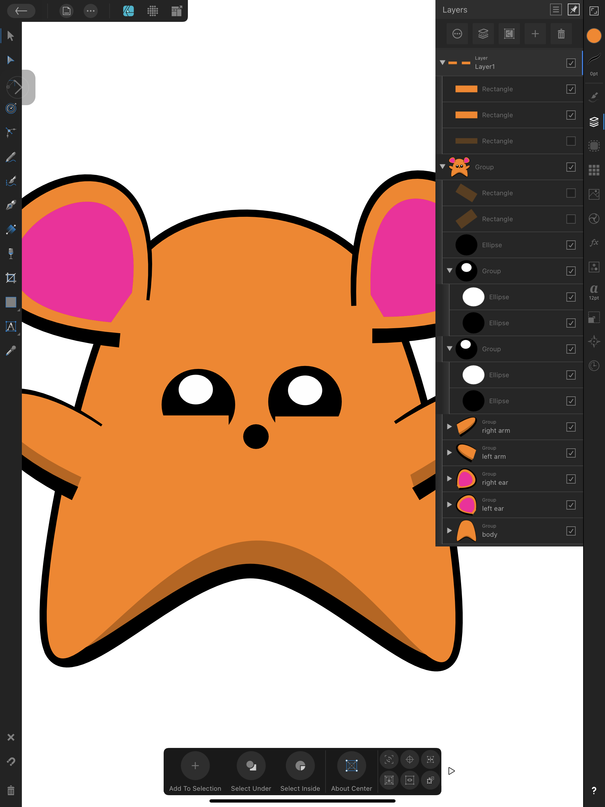Open the document menu icon
The image size is (605, 807).
tap(66, 11)
